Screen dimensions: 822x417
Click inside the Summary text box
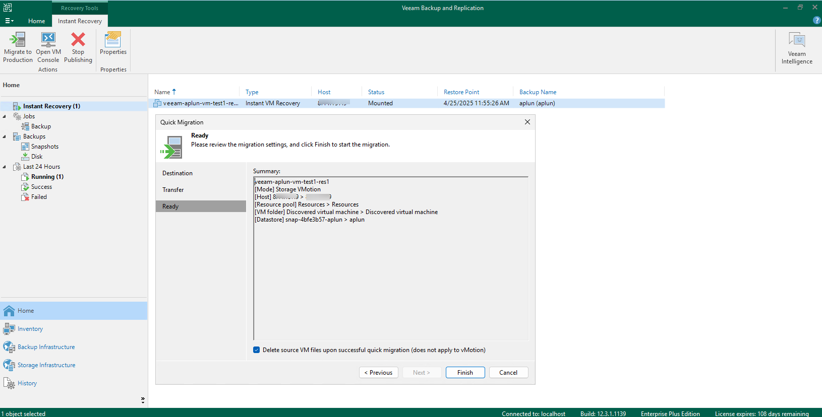click(391, 258)
